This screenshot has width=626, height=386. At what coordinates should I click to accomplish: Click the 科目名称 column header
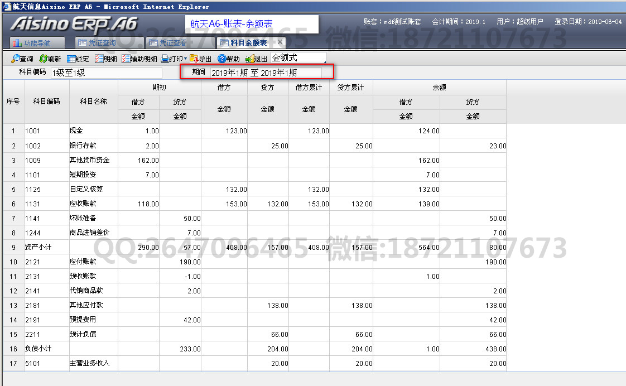click(x=93, y=102)
